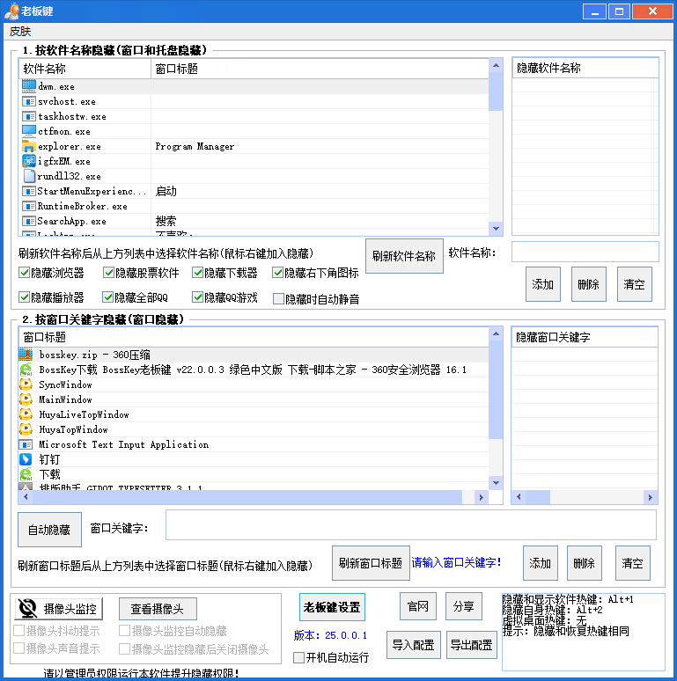
Task: Uncheck 隐藏浏览器 checkbox
Action: (x=24, y=273)
